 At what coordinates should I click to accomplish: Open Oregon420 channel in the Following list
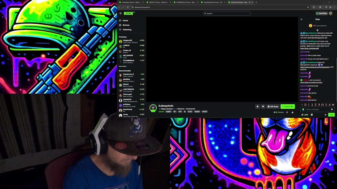(x=132, y=41)
